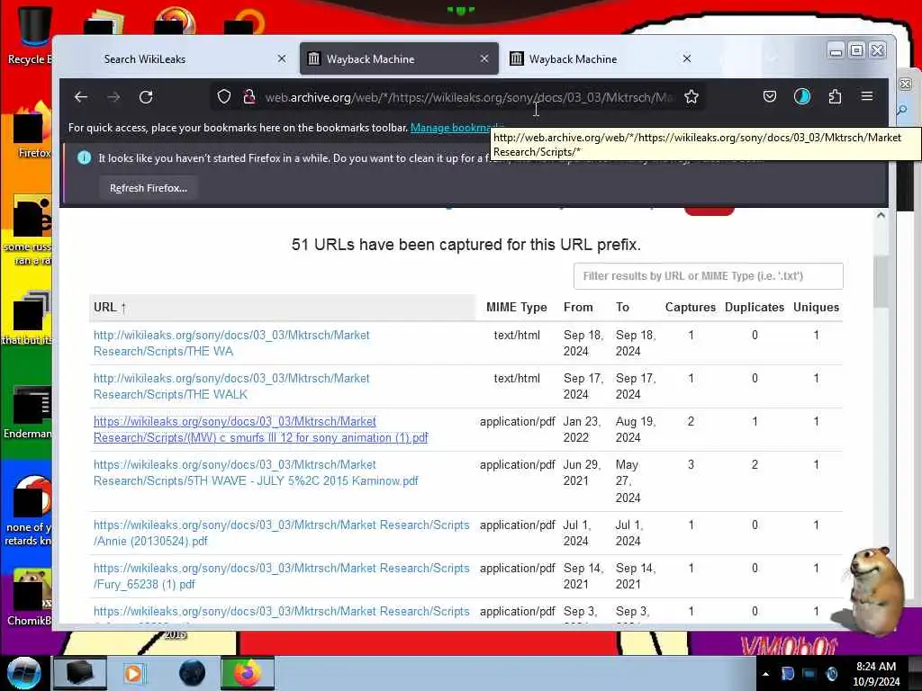Open the Scripts/THE WALK link

(231, 386)
